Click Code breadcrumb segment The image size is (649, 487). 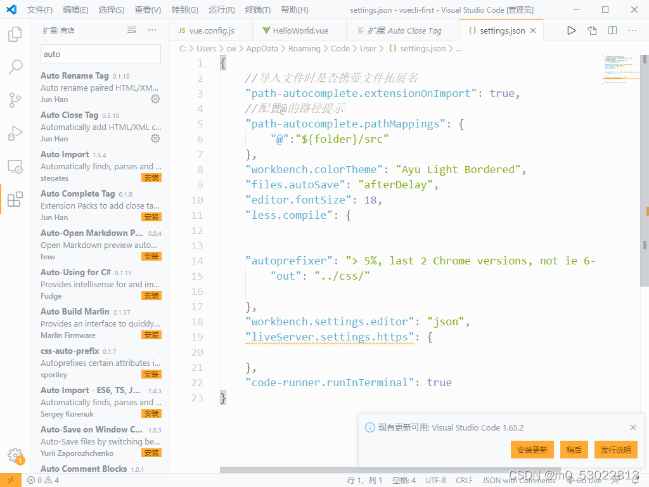[x=340, y=48]
